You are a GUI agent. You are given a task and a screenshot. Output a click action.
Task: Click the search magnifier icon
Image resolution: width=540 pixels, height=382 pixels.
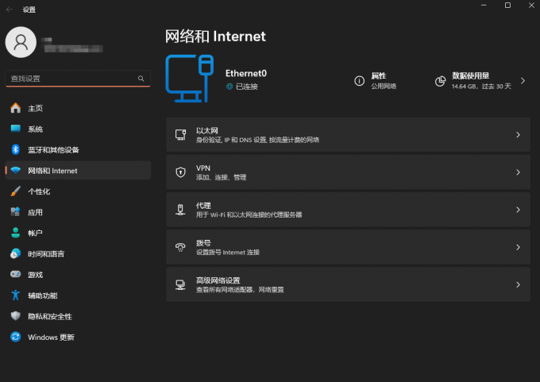(141, 79)
